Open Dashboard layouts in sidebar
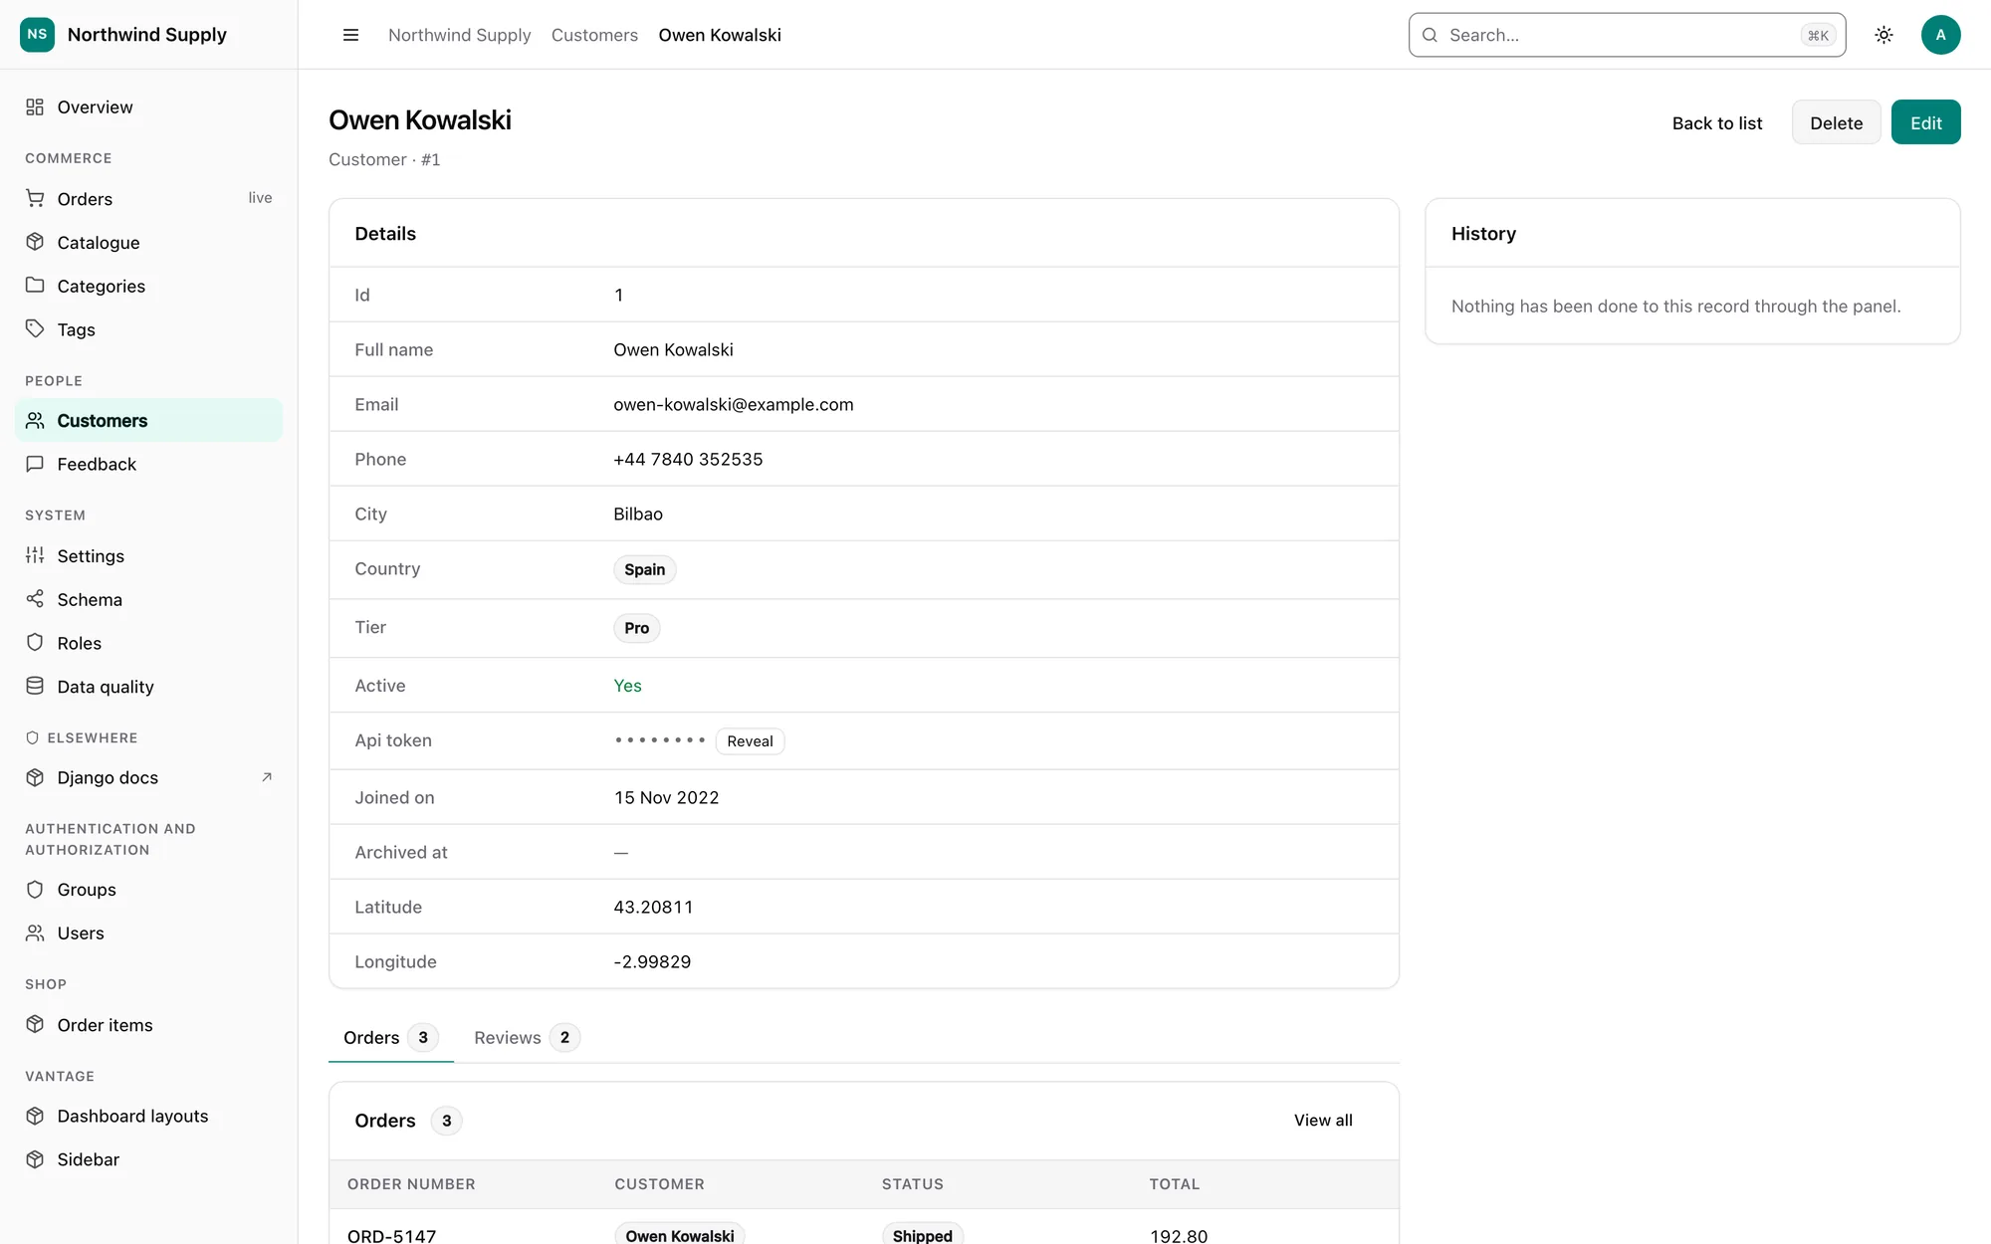This screenshot has width=1991, height=1244. [148, 1116]
